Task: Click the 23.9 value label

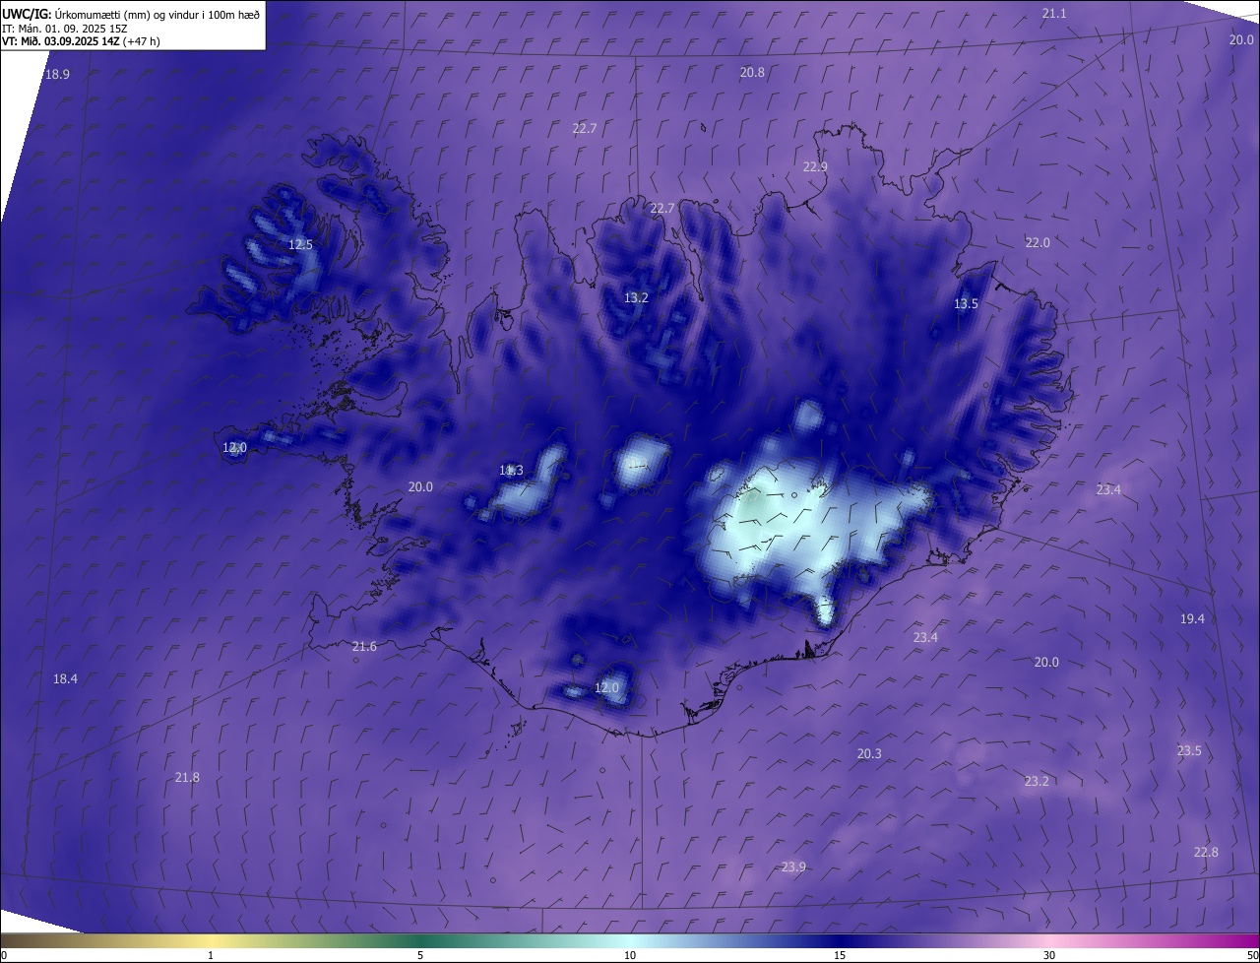Action: (793, 867)
